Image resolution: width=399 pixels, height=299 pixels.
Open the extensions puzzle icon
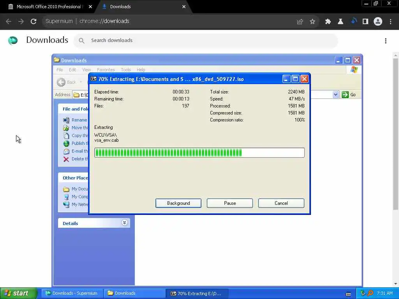point(328,22)
